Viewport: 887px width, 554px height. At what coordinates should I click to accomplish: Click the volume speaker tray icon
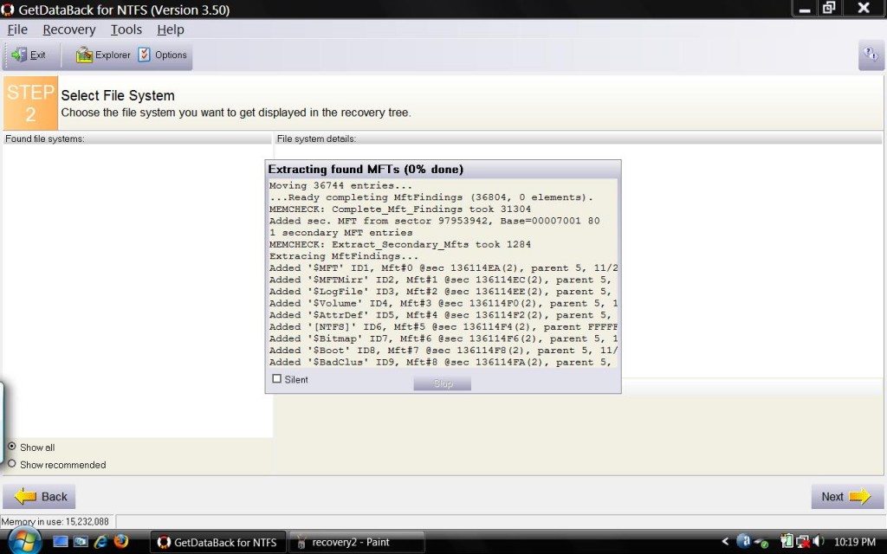tap(818, 541)
